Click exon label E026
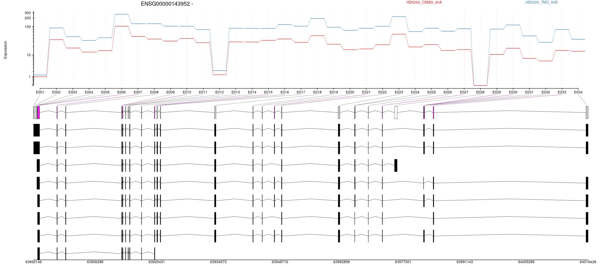The image size is (616, 267). click(448, 92)
